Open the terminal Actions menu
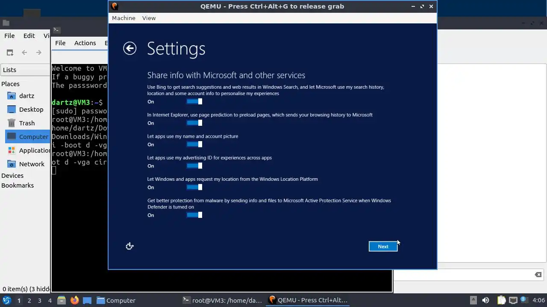The image size is (547, 307). coord(85,43)
